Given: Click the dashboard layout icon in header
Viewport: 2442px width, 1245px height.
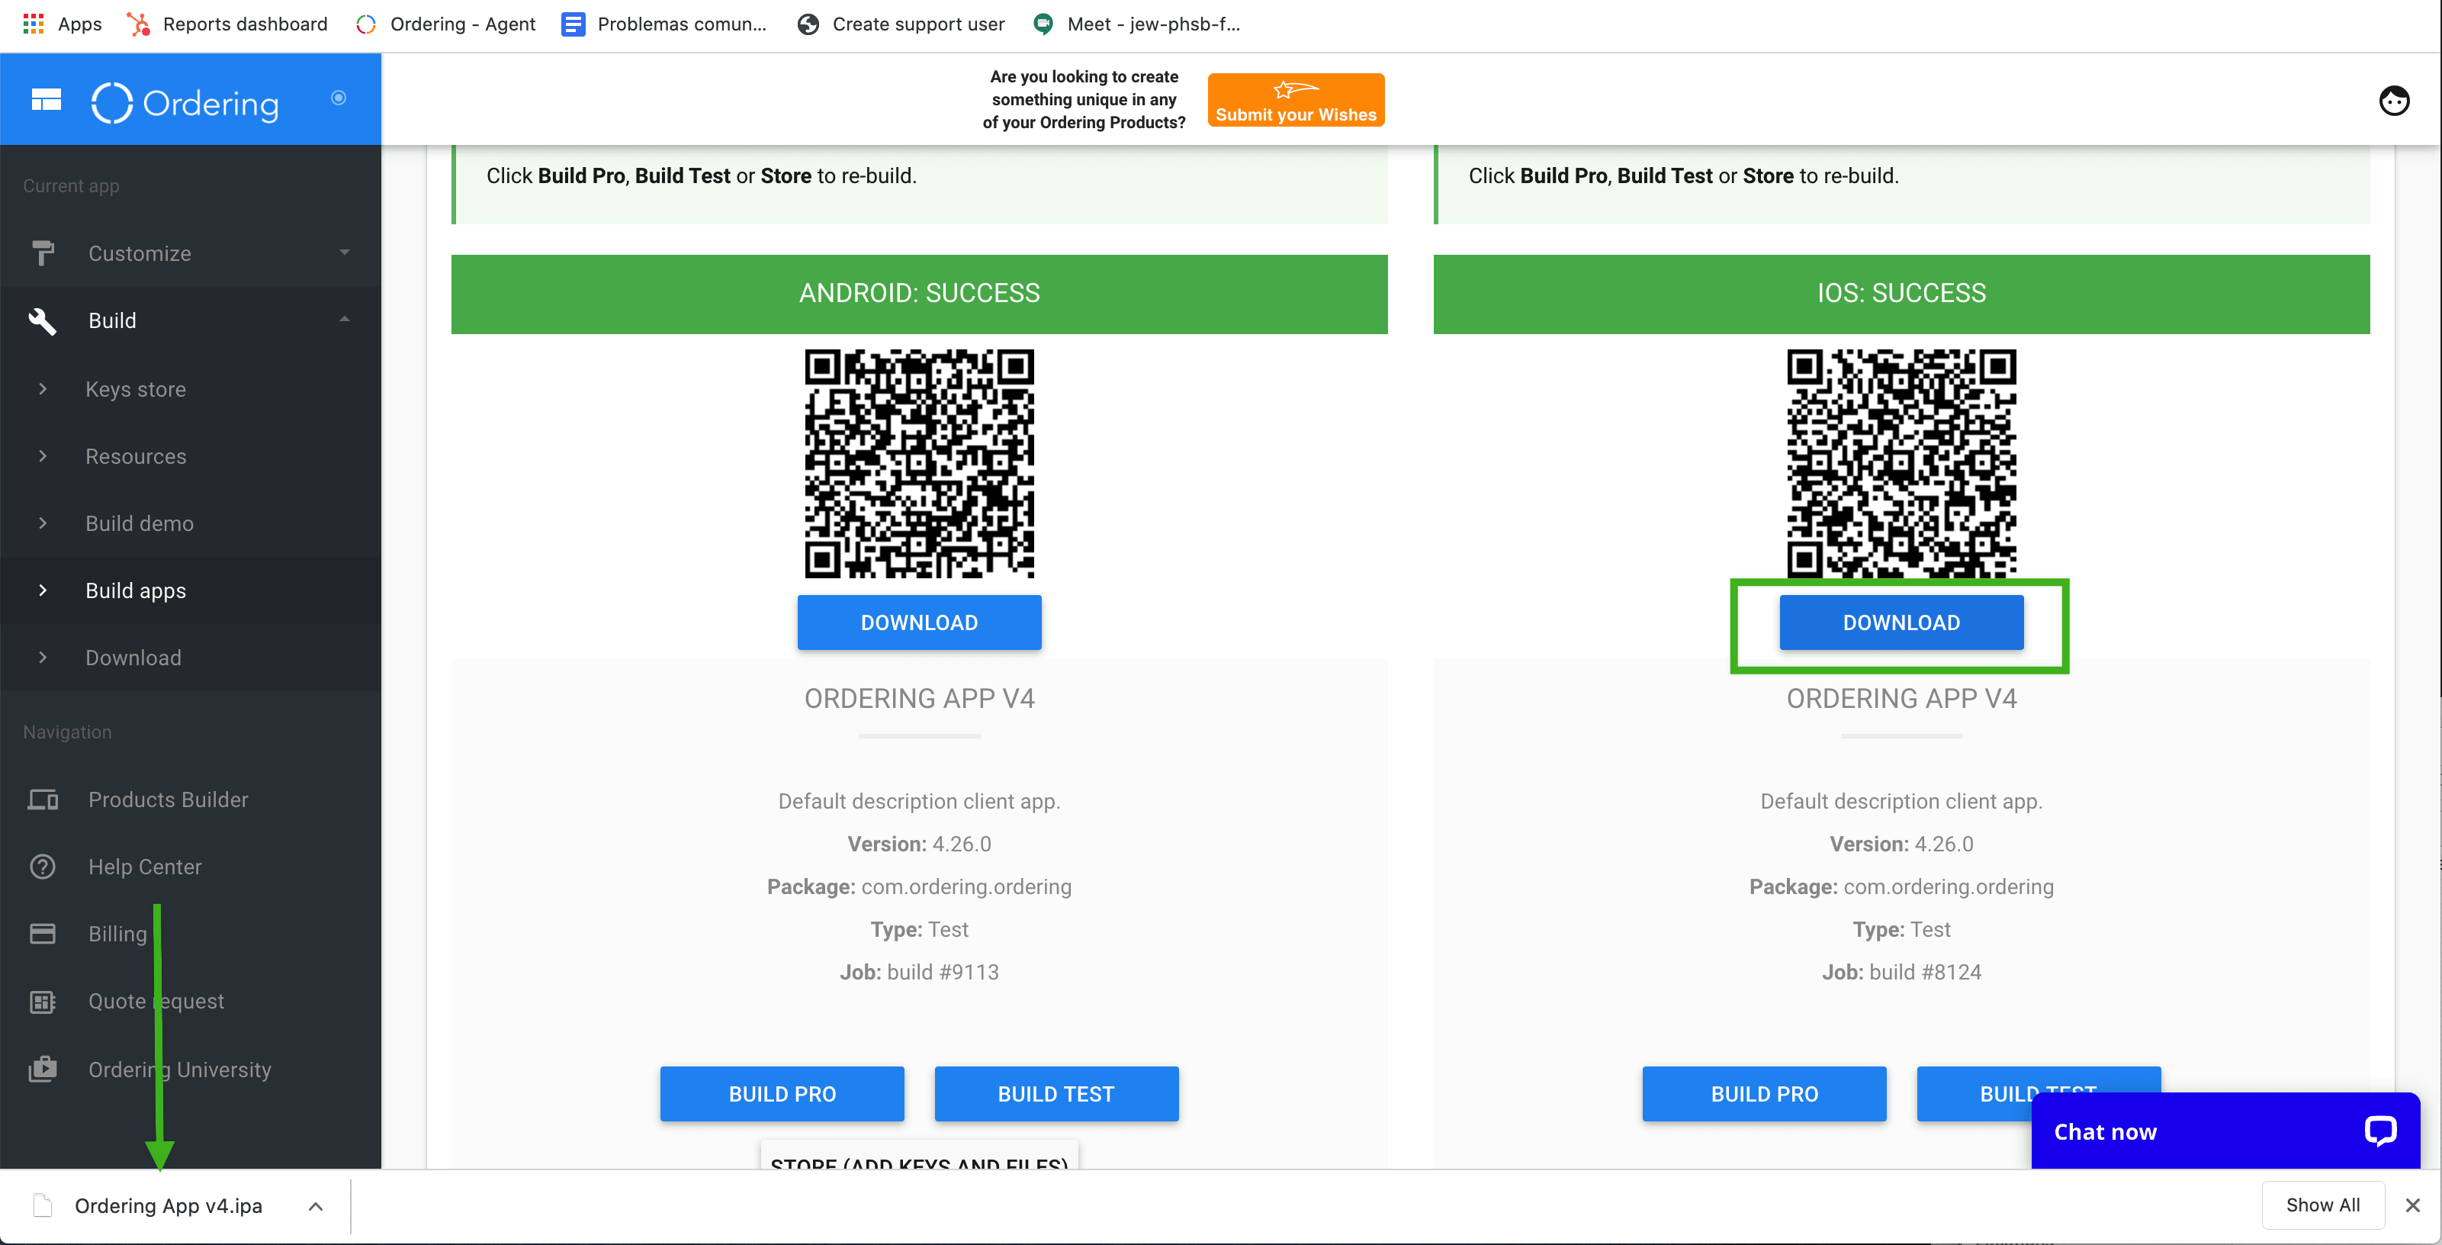Looking at the screenshot, I should 47,100.
